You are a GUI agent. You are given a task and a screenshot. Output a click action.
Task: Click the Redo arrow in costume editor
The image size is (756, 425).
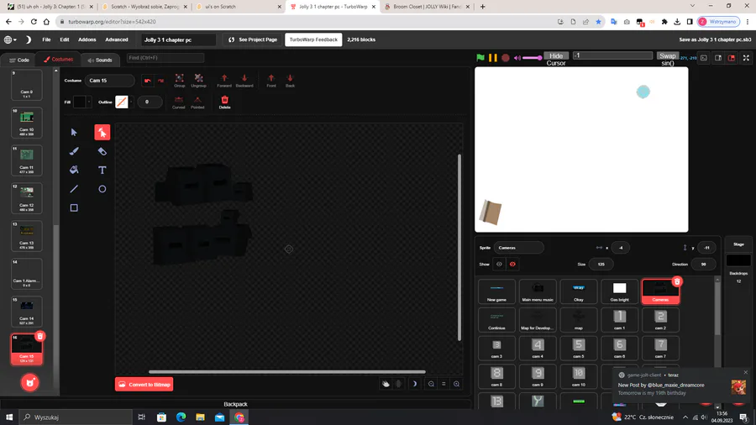tap(160, 81)
